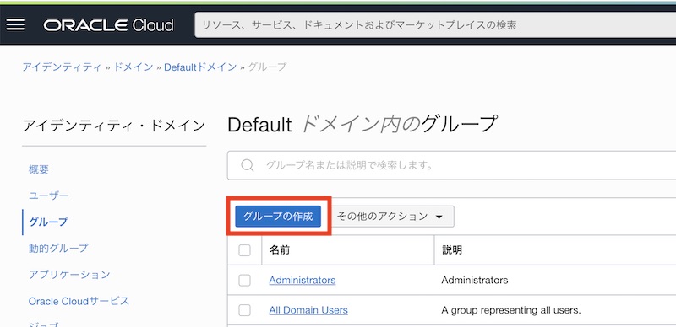The height and width of the screenshot is (327, 676).
Task: Open the Administrators group link
Action: pos(303,280)
